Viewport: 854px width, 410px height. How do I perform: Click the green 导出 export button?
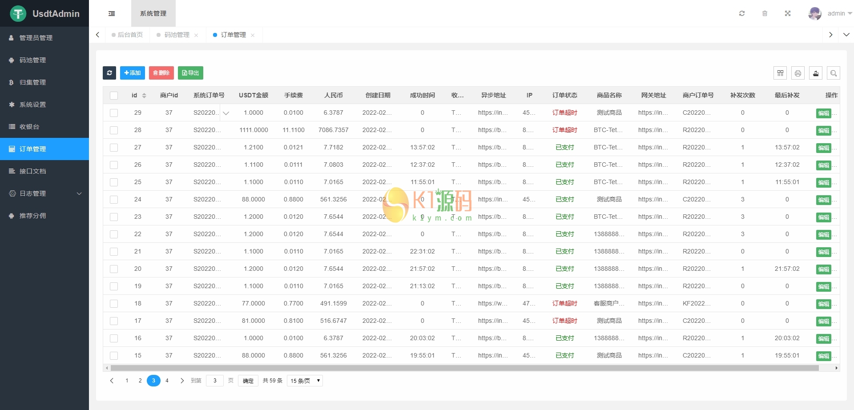(190, 73)
